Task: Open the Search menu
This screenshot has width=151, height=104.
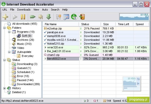Action: (x=55, y=10)
